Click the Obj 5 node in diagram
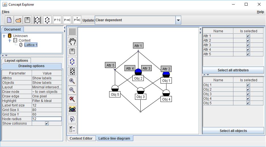The height and width of the screenshot is (147, 266). [x=115, y=88]
